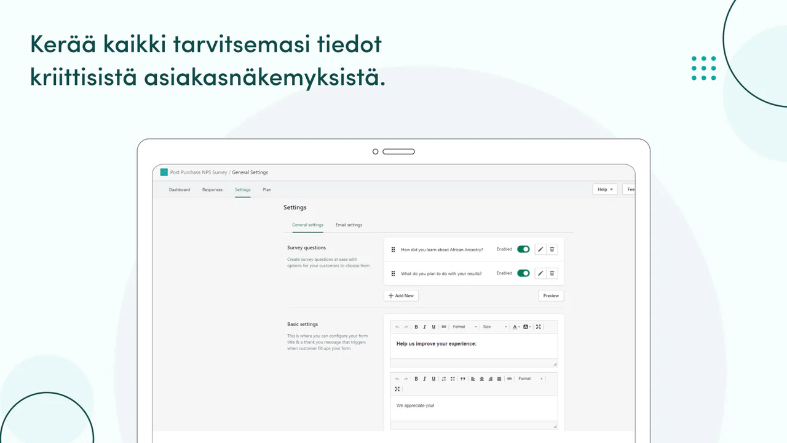The width and height of the screenshot is (787, 443).
Task: Open Format dropdown in thank you editor
Action: click(531, 379)
